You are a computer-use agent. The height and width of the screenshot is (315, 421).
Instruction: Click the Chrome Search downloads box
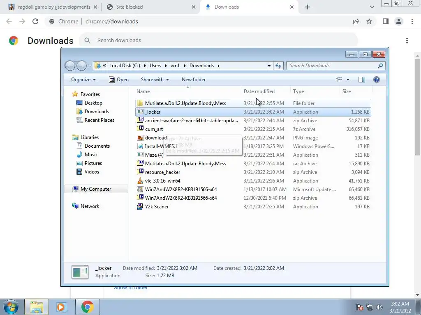coord(218,41)
